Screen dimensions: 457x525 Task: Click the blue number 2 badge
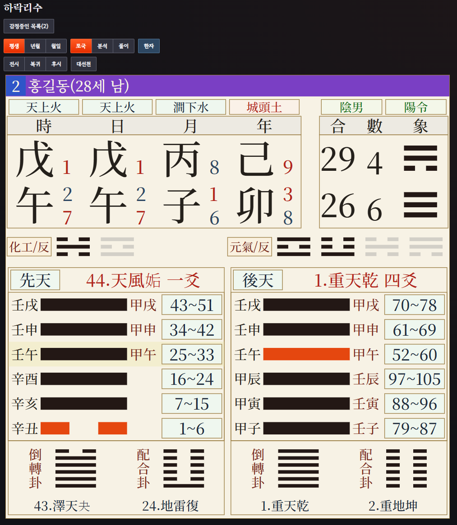coord(16,86)
